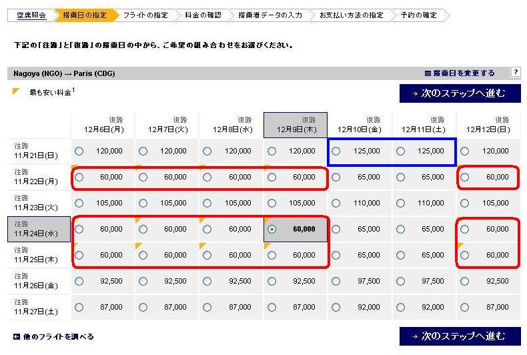Click the 往路 11月24日(水) row header

click(x=39, y=229)
